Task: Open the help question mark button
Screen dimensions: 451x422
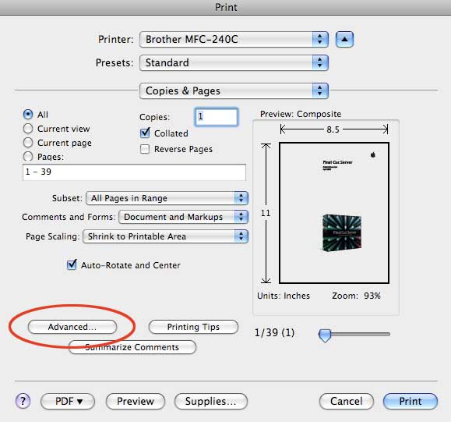Action: [x=23, y=401]
